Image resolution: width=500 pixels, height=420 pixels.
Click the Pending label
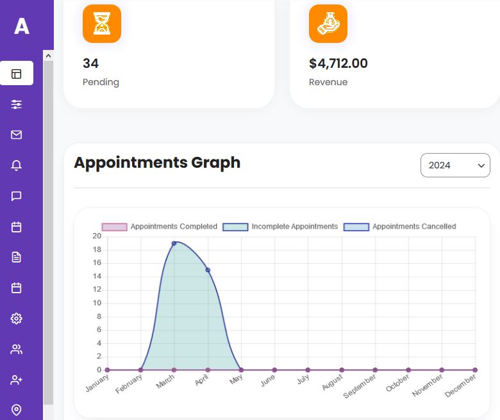click(x=101, y=82)
